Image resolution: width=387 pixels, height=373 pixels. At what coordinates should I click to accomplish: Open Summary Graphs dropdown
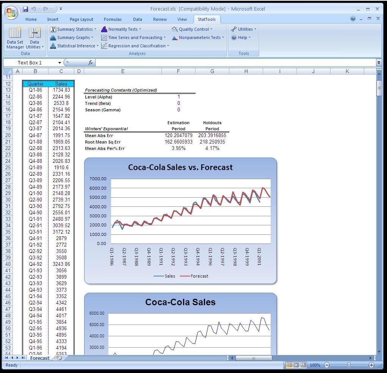(x=72, y=37)
